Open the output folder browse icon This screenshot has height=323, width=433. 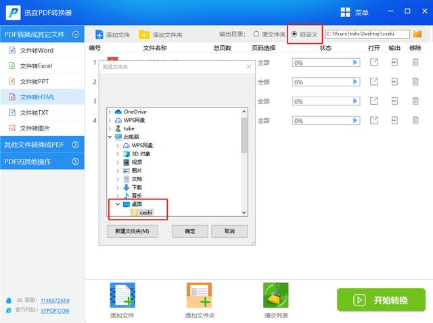click(x=417, y=34)
